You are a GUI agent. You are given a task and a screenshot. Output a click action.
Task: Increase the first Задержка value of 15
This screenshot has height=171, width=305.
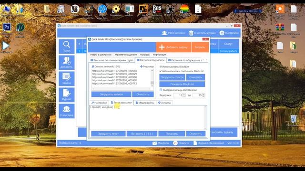(x=184, y=94)
